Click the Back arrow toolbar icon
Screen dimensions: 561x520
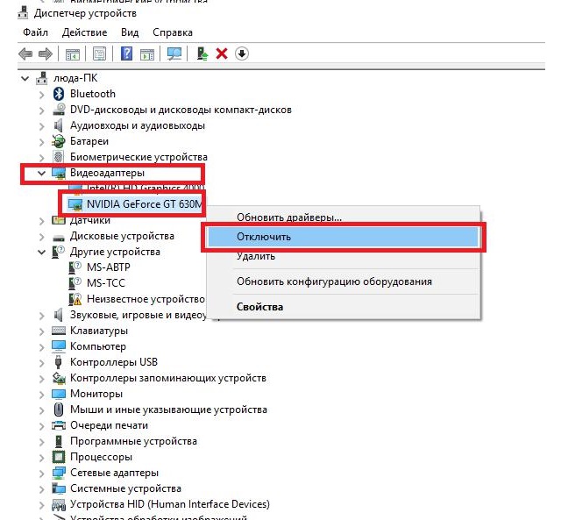pyautogui.click(x=25, y=54)
